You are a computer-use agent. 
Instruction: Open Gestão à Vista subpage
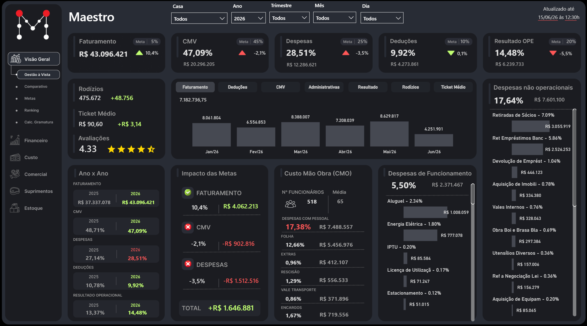pyautogui.click(x=38, y=74)
